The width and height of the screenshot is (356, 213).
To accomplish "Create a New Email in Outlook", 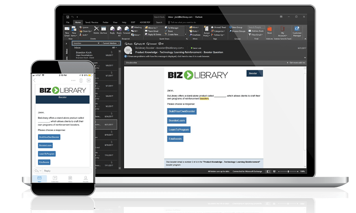I will tap(67, 32).
